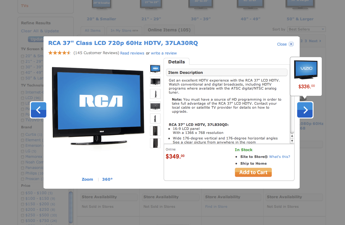Select the second TV thumbnail image
This screenshot has height=225, width=345.
(155, 82)
